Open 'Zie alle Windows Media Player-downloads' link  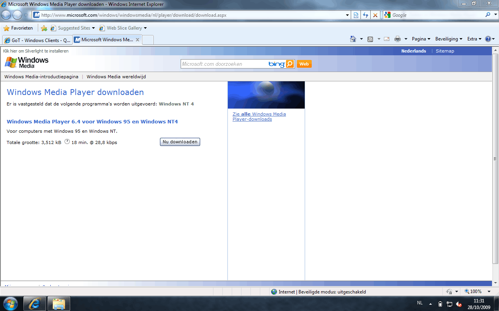pyautogui.click(x=259, y=116)
